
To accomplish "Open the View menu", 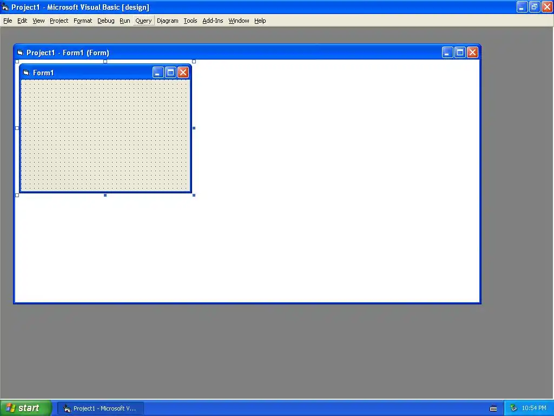I will 38,21.
